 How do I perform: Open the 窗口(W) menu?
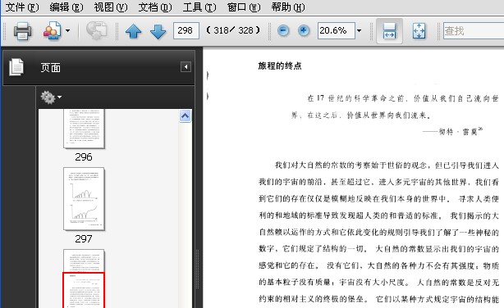pyautogui.click(x=244, y=7)
